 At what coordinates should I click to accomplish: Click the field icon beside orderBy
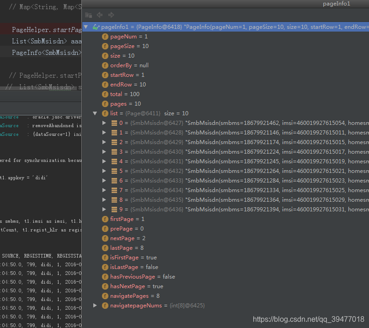pyautogui.click(x=105, y=65)
